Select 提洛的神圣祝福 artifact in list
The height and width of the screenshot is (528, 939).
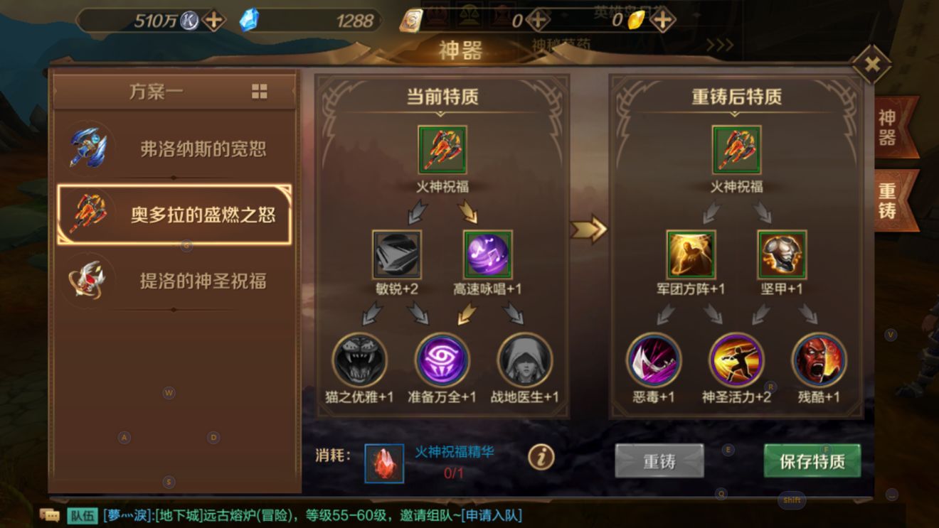[x=174, y=281]
